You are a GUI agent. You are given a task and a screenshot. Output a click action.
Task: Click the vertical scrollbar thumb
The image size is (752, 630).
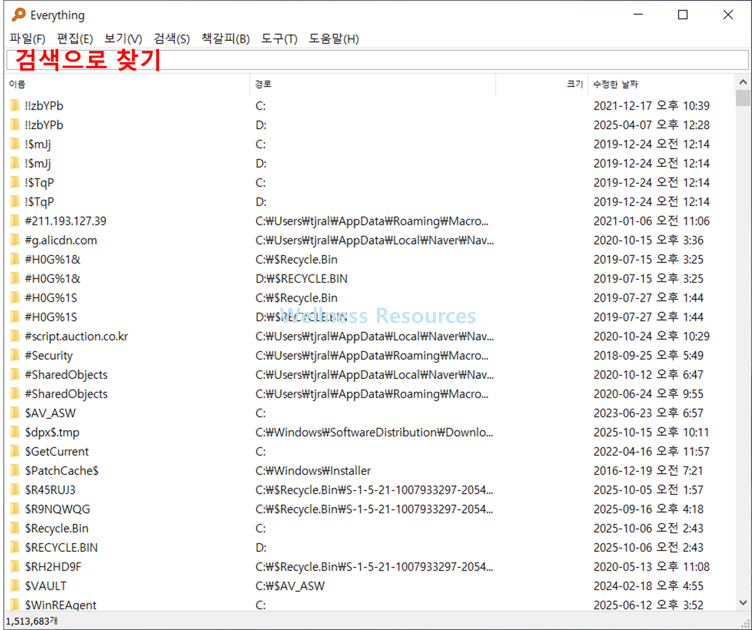point(743,98)
